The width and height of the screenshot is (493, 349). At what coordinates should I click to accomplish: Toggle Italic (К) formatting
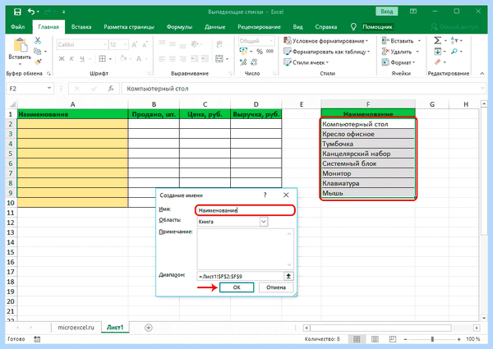click(71, 59)
